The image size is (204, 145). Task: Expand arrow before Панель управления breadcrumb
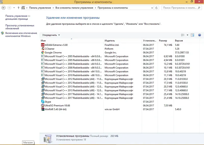point(27,8)
